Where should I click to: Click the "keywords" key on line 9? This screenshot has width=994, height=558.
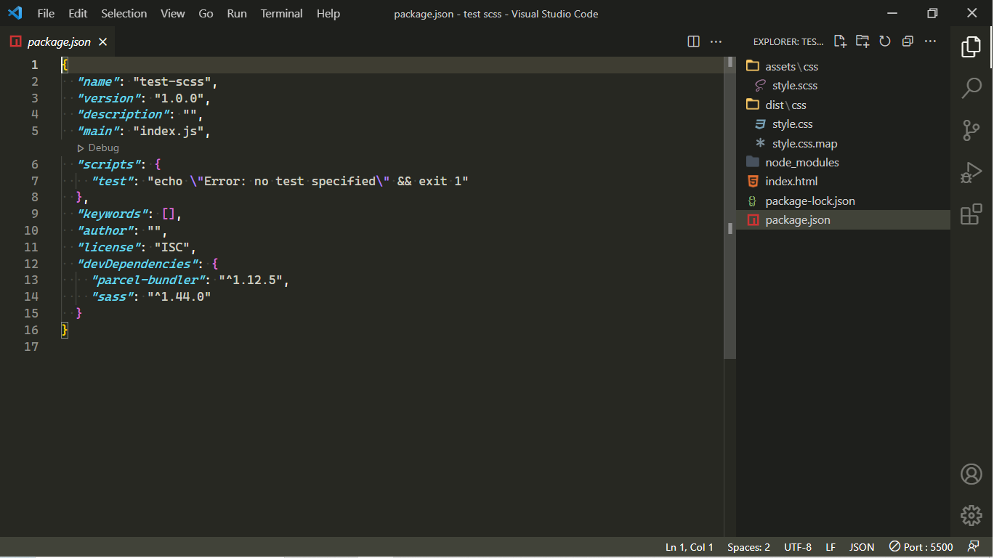(113, 214)
